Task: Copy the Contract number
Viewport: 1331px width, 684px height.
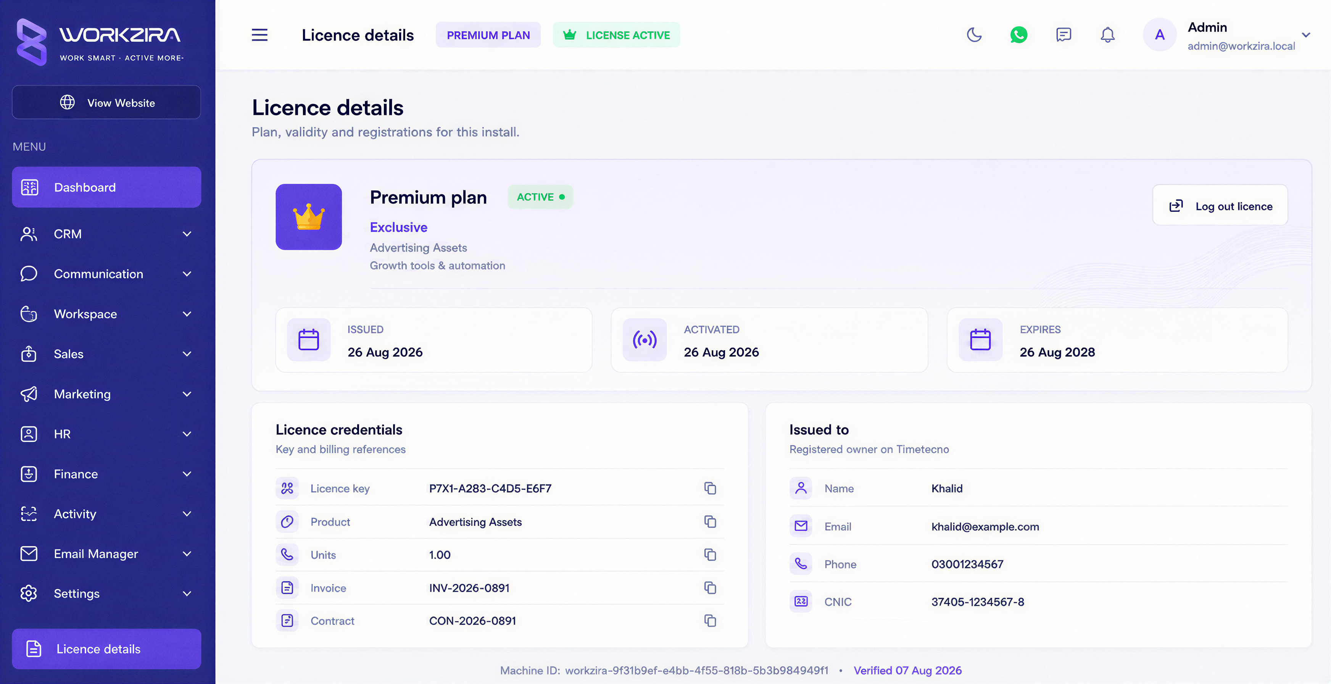Action: [710, 620]
